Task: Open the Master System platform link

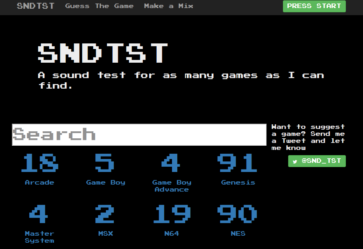Action: click(40, 224)
